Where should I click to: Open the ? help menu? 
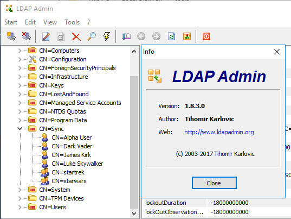click(88, 22)
